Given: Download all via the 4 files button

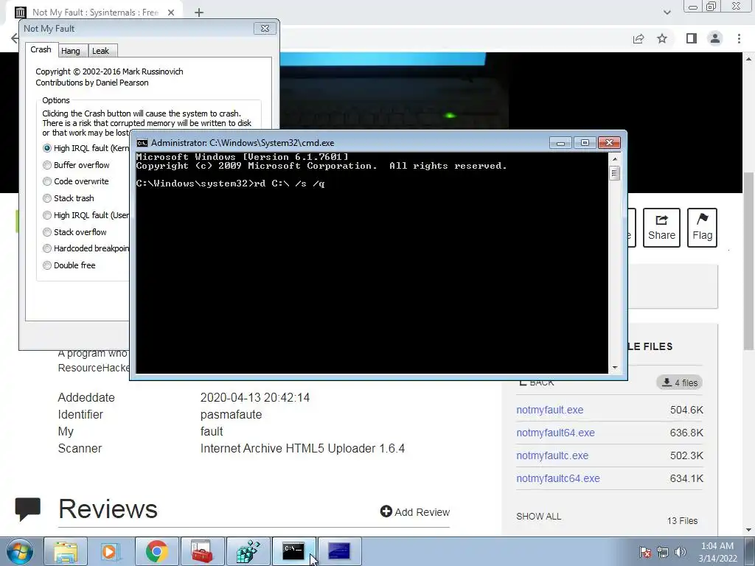Looking at the screenshot, I should click(679, 382).
